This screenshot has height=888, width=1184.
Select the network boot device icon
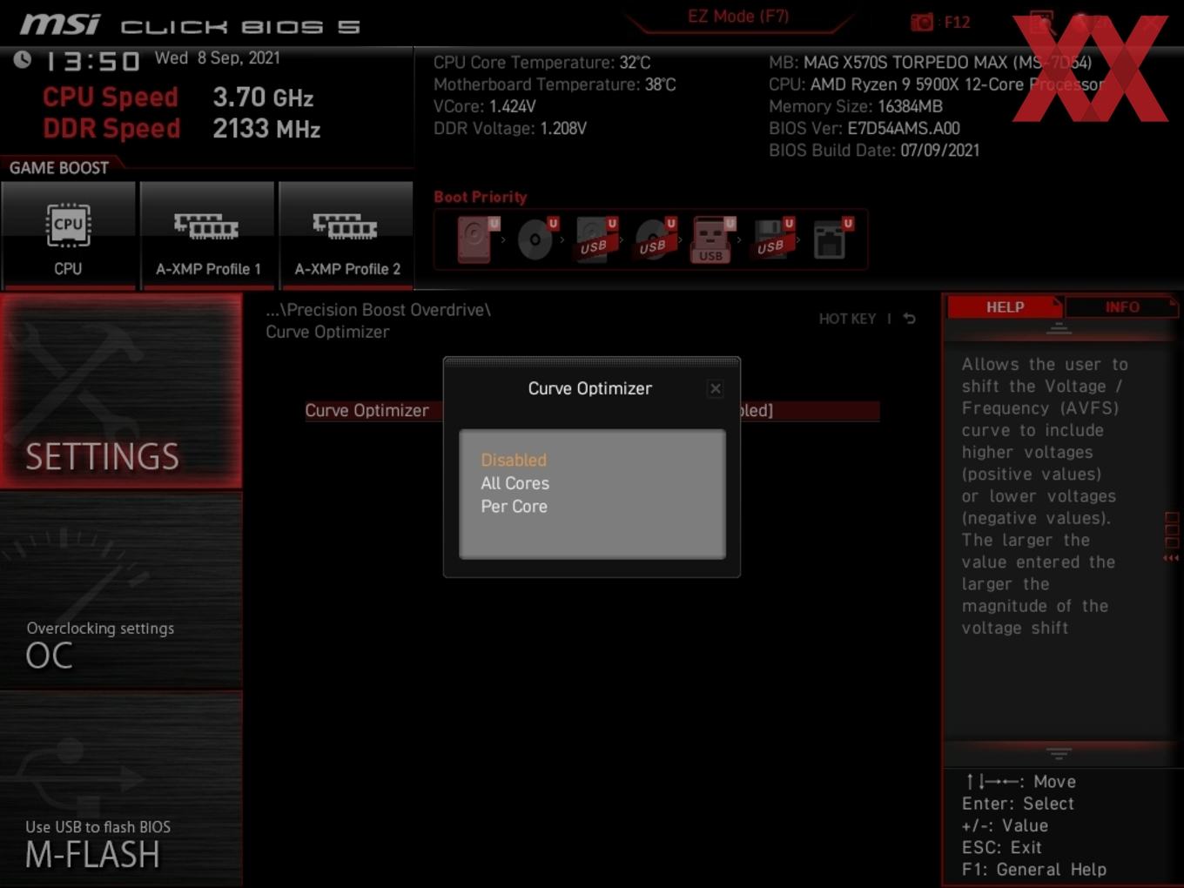click(x=831, y=239)
